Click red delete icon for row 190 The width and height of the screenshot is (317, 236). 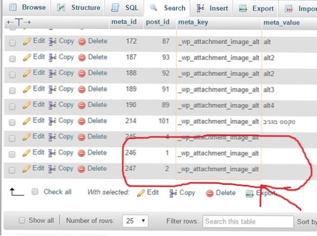pyautogui.click(x=82, y=105)
